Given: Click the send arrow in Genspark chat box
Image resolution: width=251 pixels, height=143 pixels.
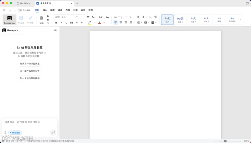Looking at the screenshot, I should (53, 132).
